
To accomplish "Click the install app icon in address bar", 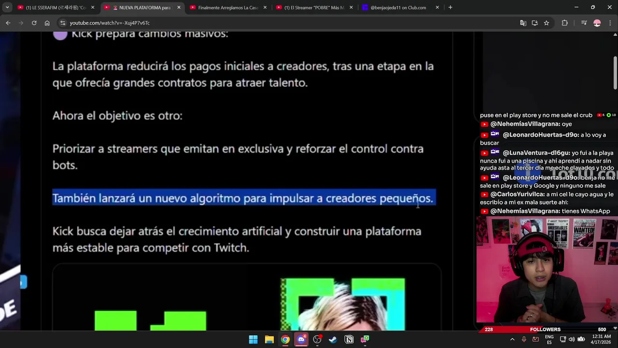I will 534,23.
